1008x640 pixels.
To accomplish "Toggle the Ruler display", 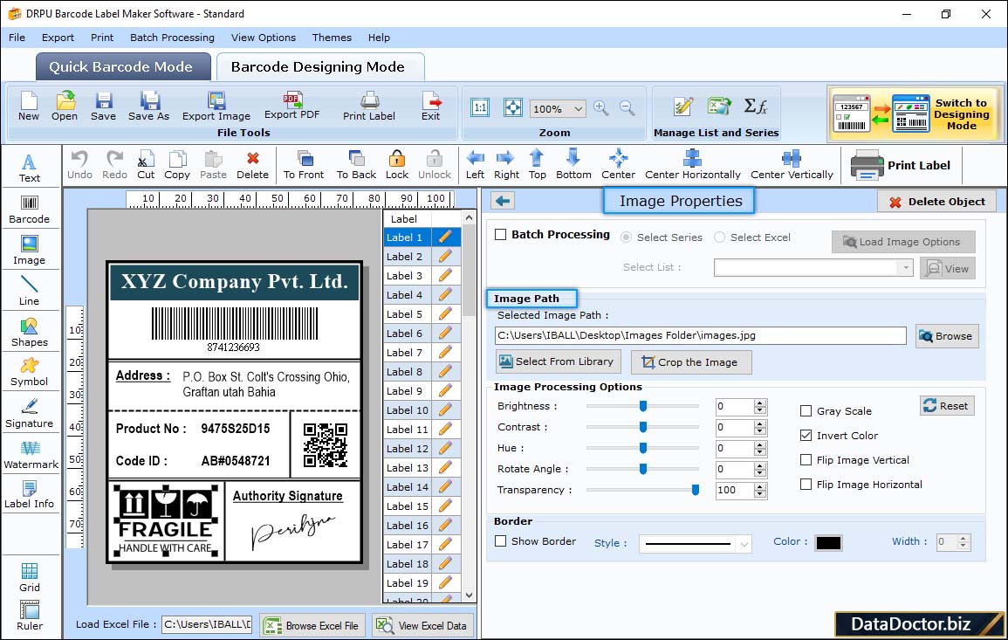I will [x=30, y=616].
